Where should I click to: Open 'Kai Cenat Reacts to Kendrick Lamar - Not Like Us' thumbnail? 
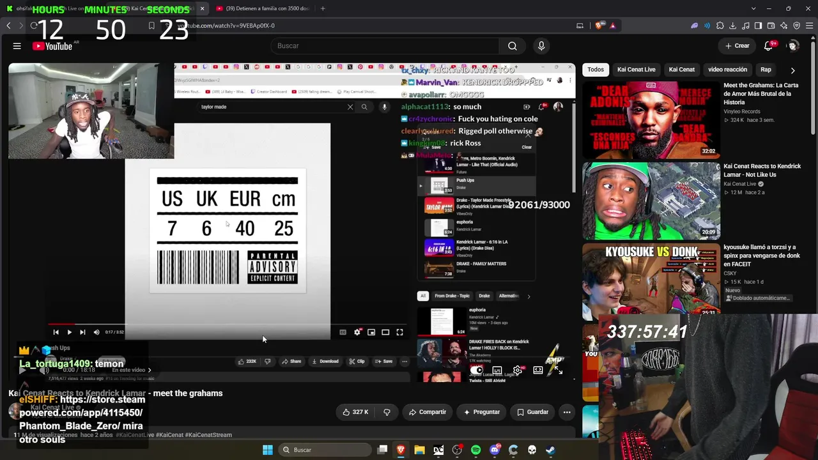coord(651,201)
